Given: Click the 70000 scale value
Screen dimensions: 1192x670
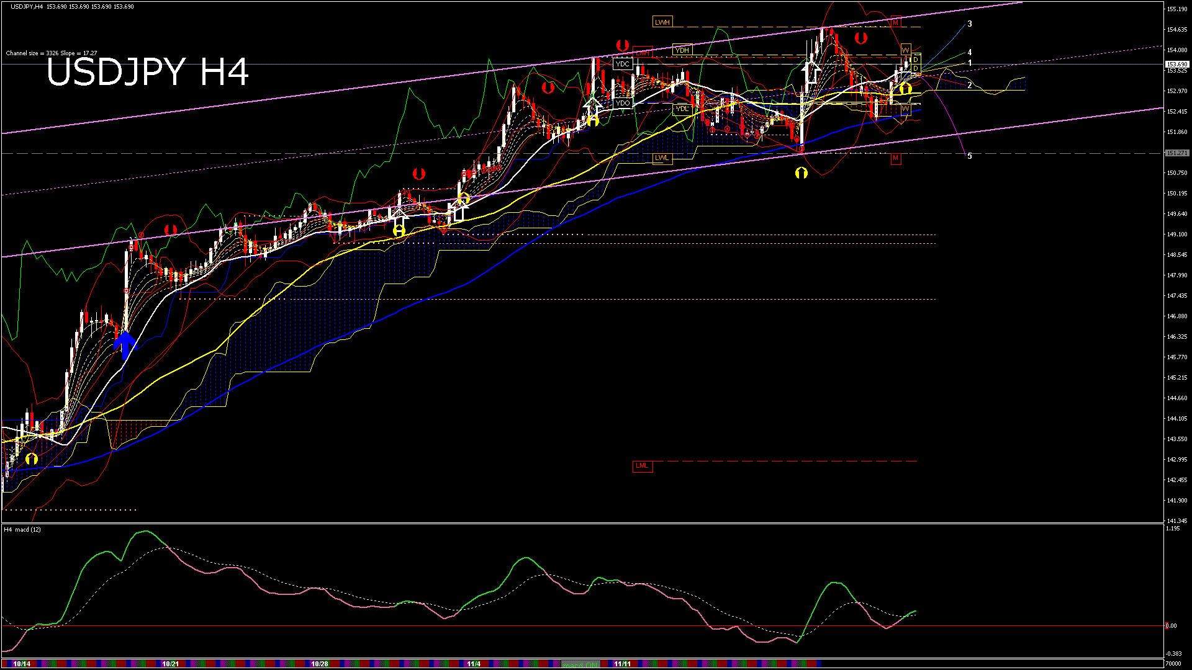Looking at the screenshot, I should pyautogui.click(x=1175, y=664).
